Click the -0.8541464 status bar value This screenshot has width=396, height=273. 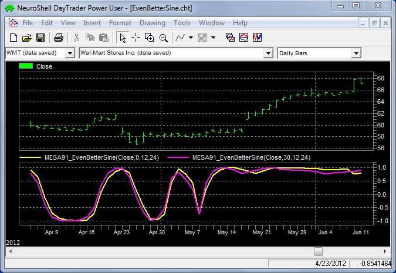[375, 264]
